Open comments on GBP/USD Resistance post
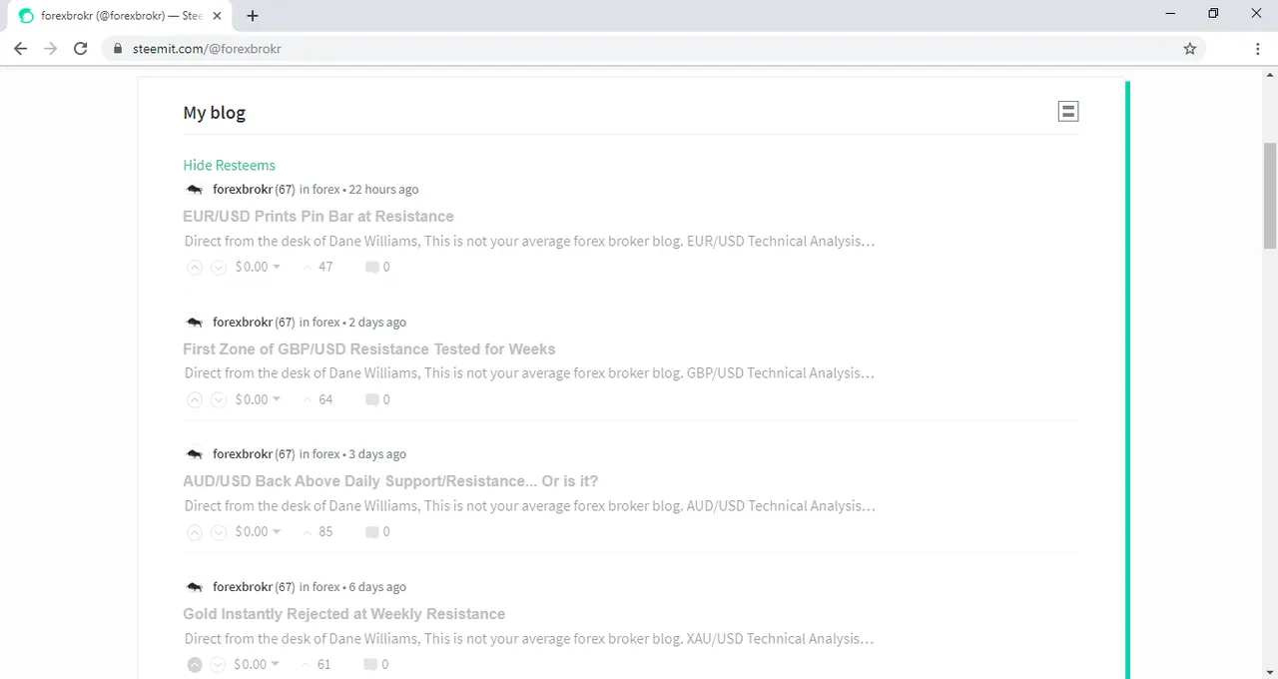 coord(377,399)
